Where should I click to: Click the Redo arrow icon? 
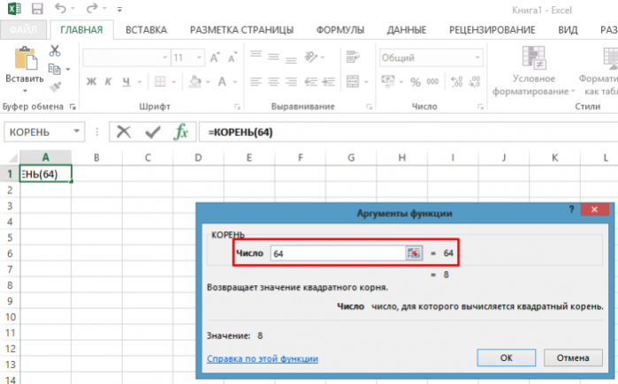click(x=92, y=8)
